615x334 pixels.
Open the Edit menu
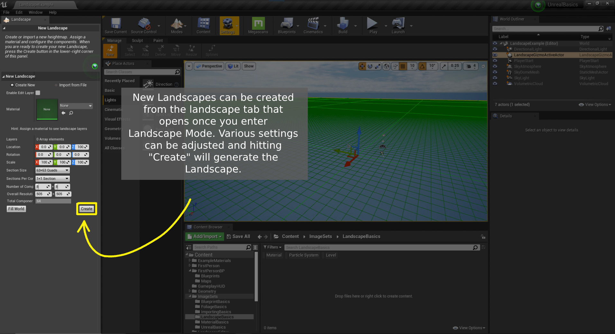pos(19,12)
